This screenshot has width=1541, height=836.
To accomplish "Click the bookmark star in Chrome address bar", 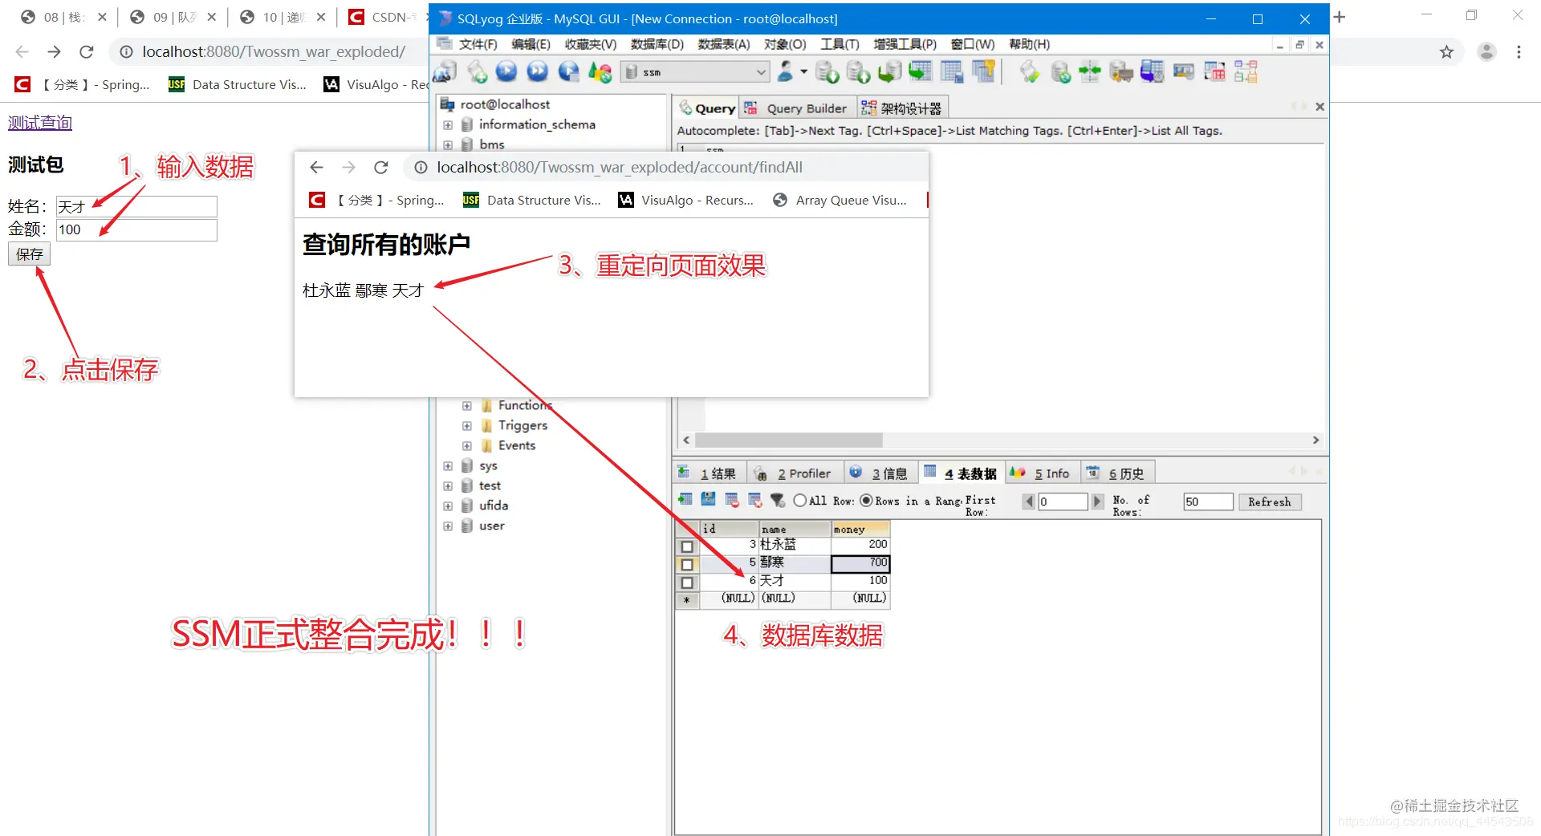I will (x=1446, y=52).
